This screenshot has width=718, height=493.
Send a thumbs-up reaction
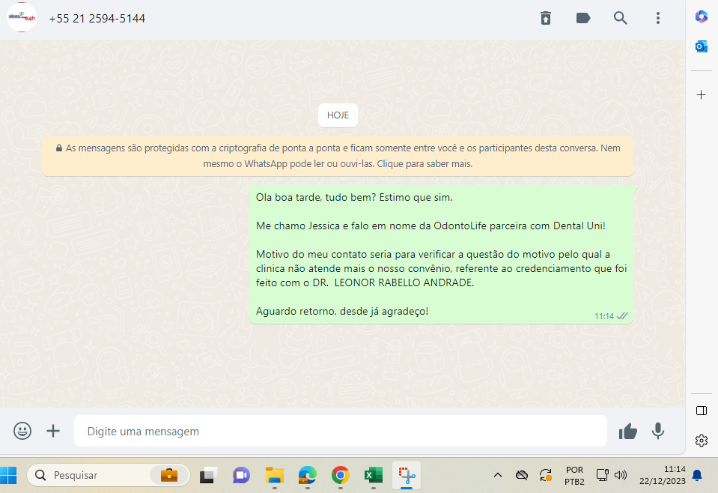click(x=628, y=431)
